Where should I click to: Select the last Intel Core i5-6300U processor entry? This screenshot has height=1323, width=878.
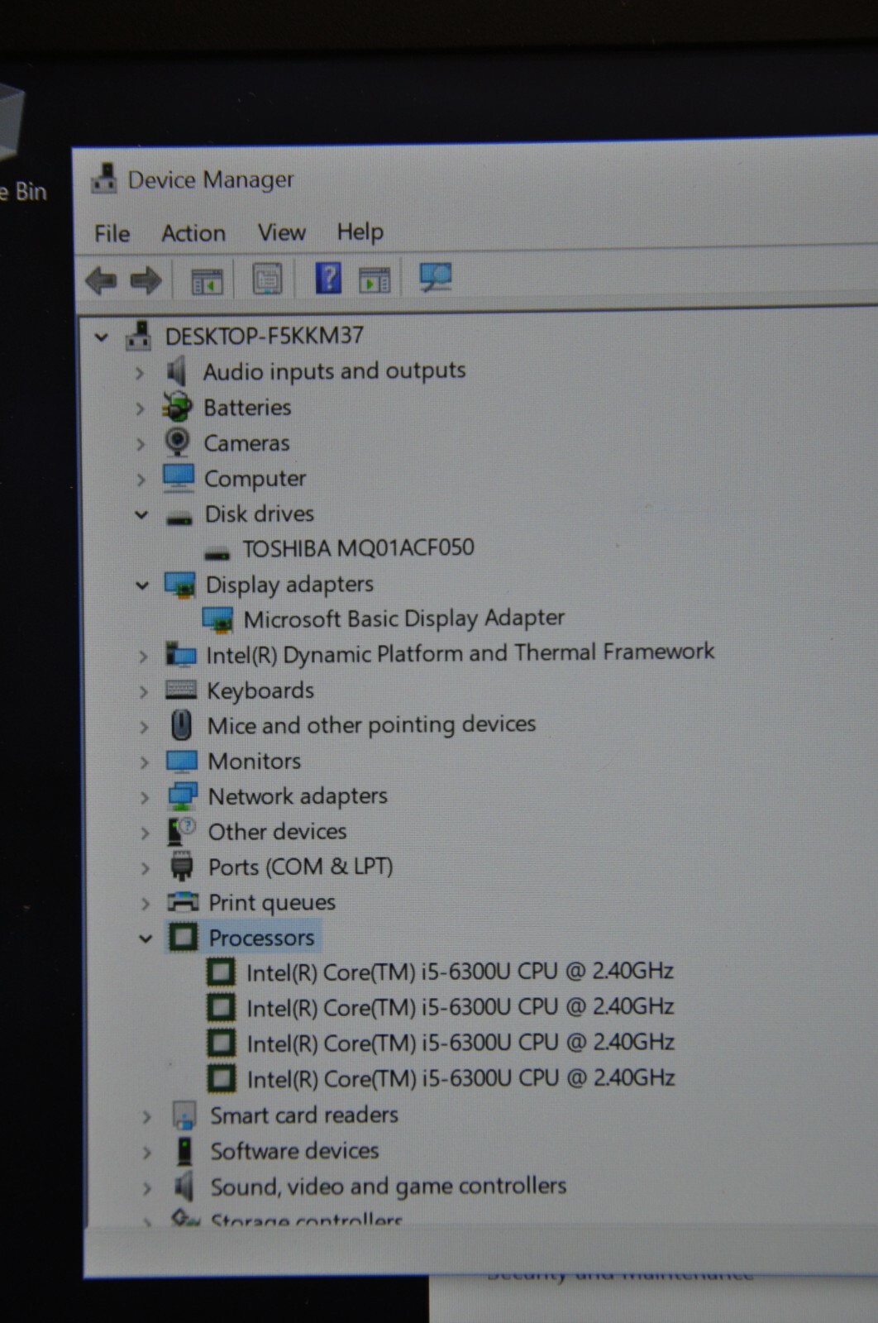point(461,1078)
